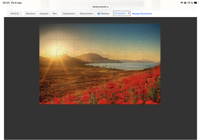201x140 pixels.
Task: Open the Форум Кузнечик link
Action: 142,14
